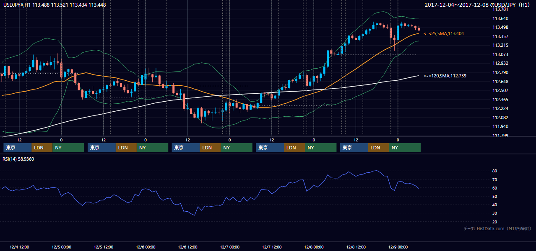
Task: Select the 12/8 12:00 time axis label
Action: [356, 247]
